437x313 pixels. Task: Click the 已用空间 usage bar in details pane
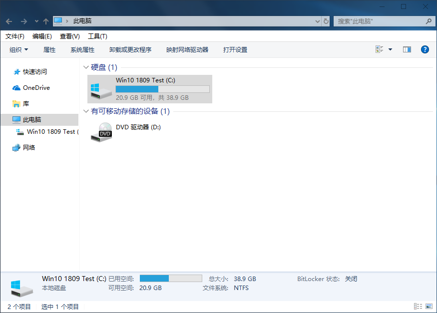171,279
